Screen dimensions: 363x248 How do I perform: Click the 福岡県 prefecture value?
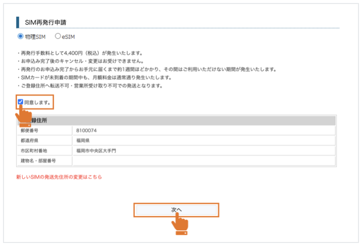coord(83,141)
